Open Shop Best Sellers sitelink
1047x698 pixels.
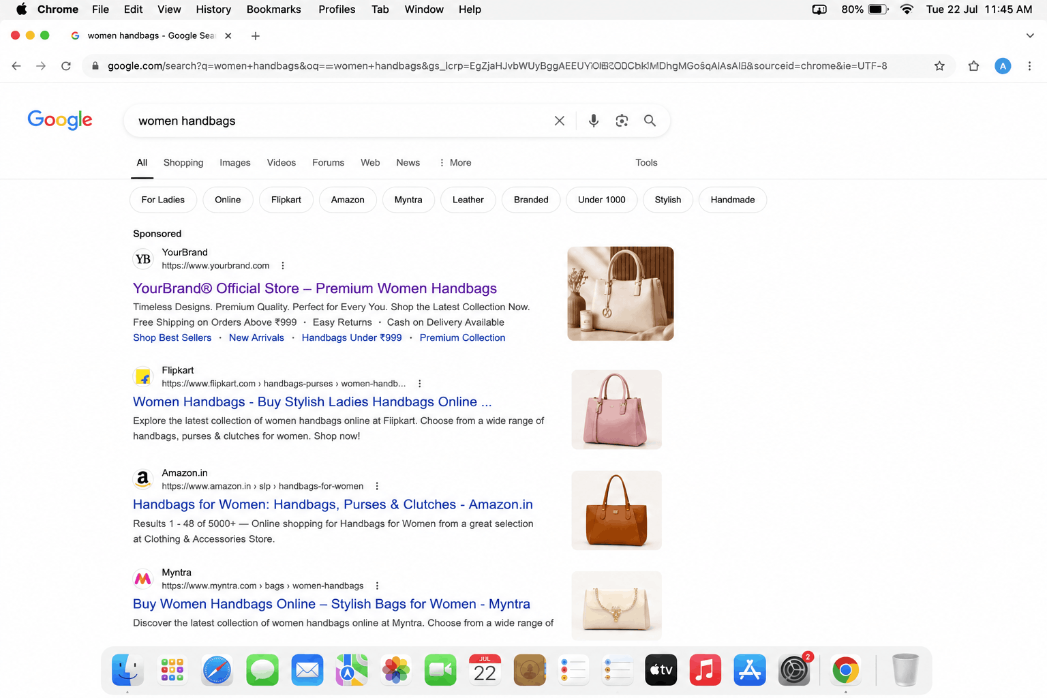(172, 337)
